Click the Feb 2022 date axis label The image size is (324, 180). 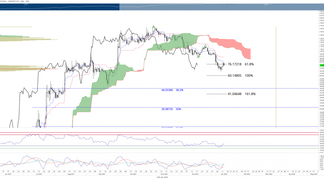[x=247, y=174]
